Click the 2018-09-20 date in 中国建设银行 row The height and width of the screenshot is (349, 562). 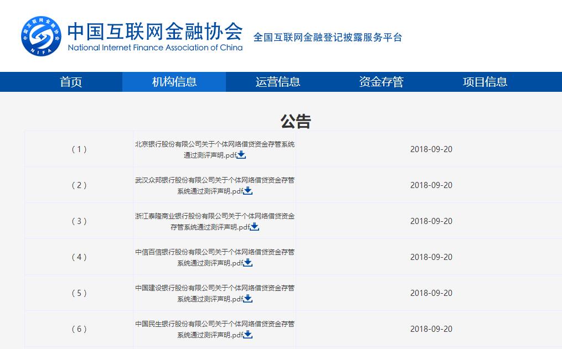point(431,293)
